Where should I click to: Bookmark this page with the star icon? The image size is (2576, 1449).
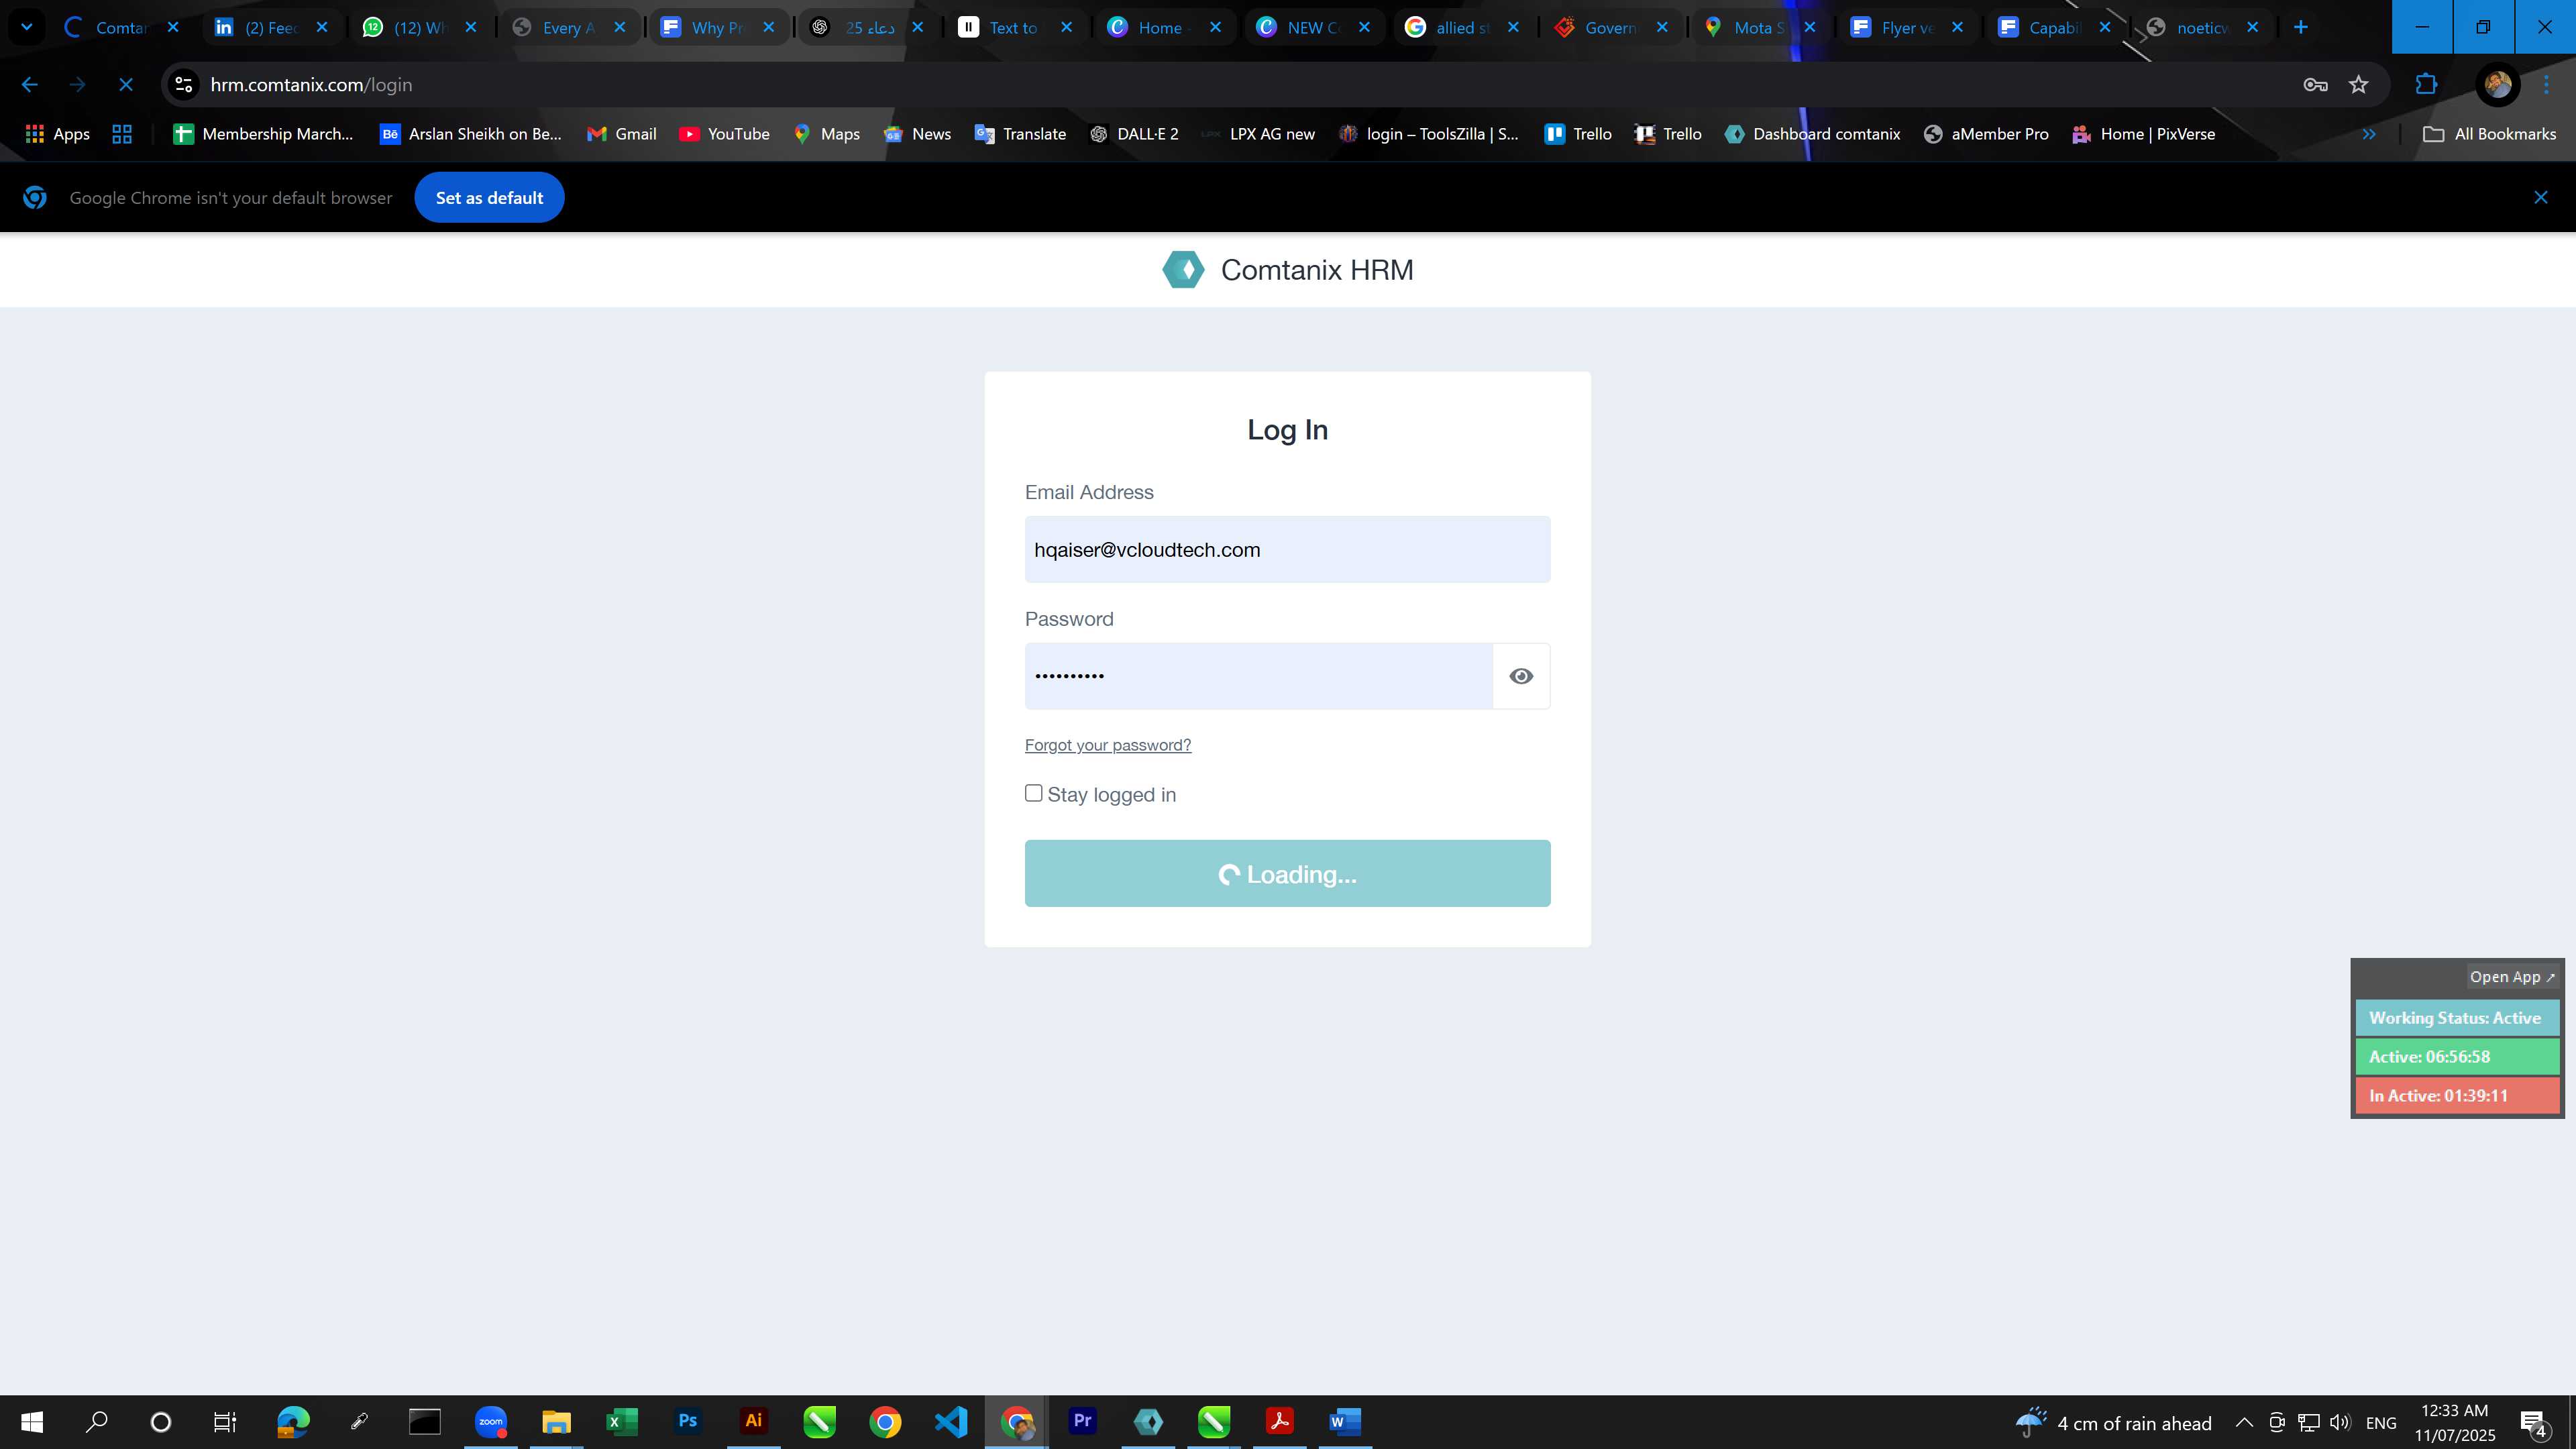(2359, 85)
